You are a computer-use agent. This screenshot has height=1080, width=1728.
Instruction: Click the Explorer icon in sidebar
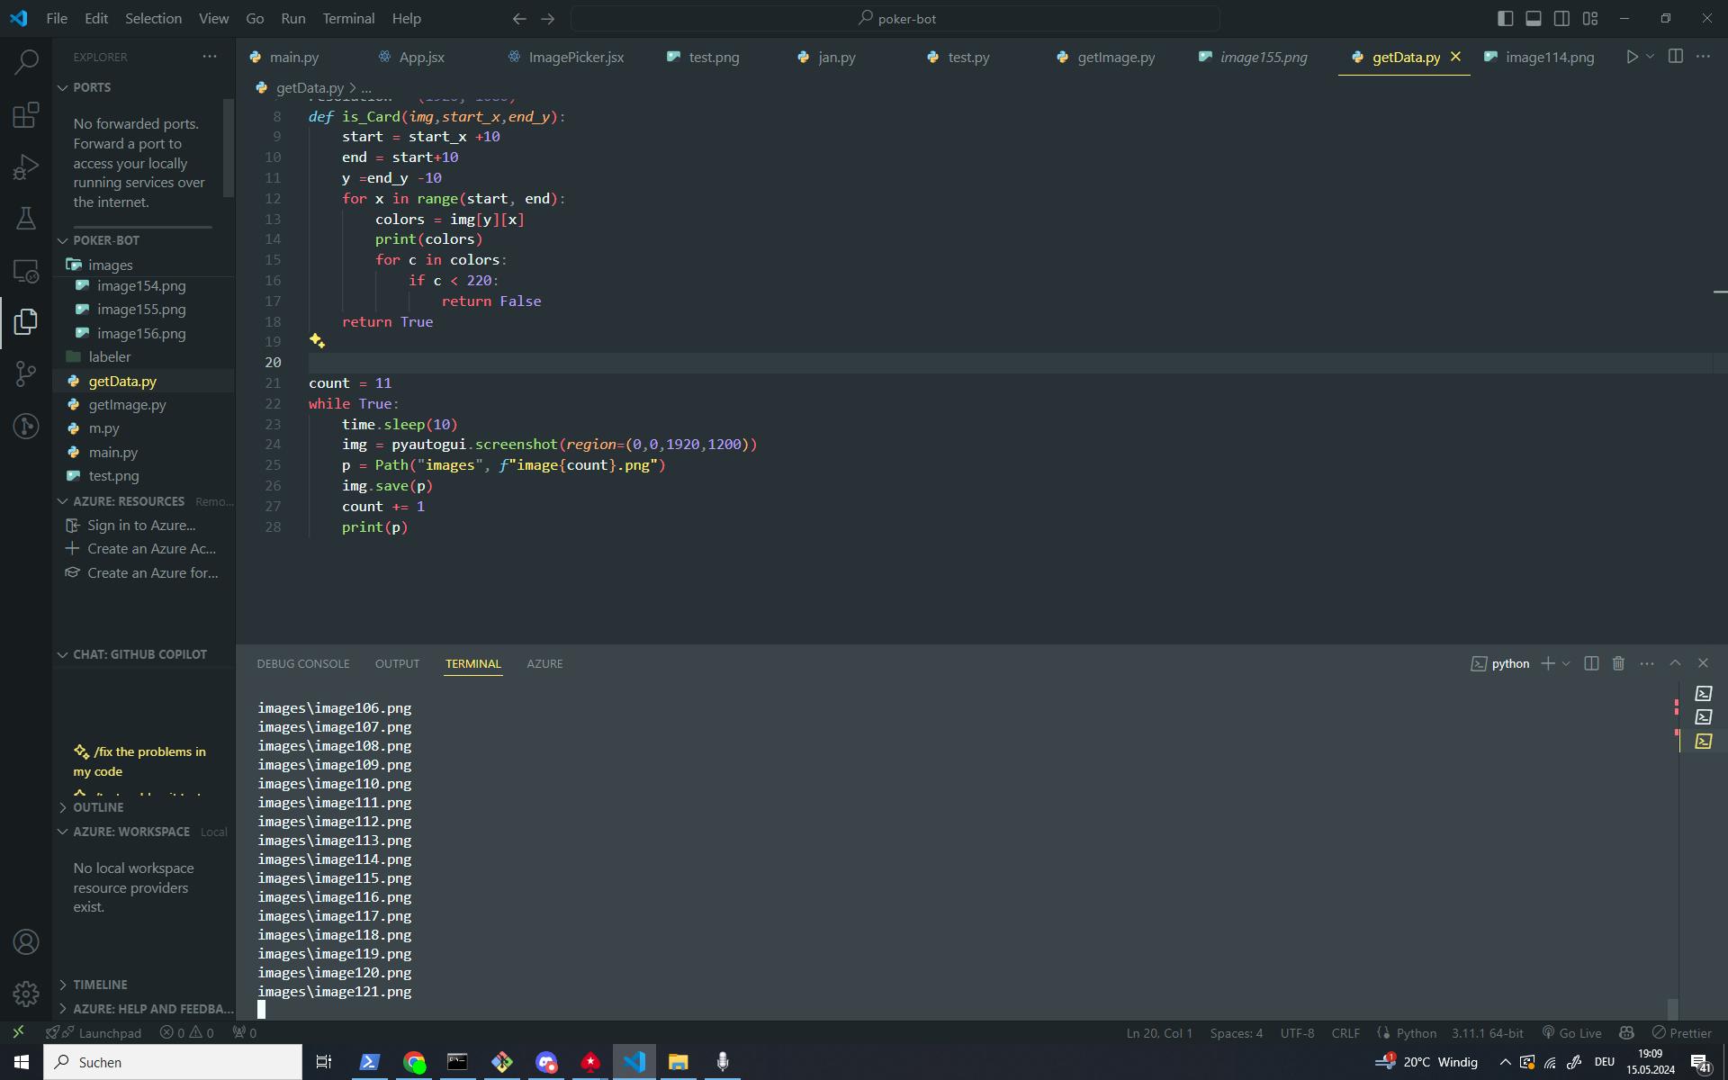coord(27,321)
